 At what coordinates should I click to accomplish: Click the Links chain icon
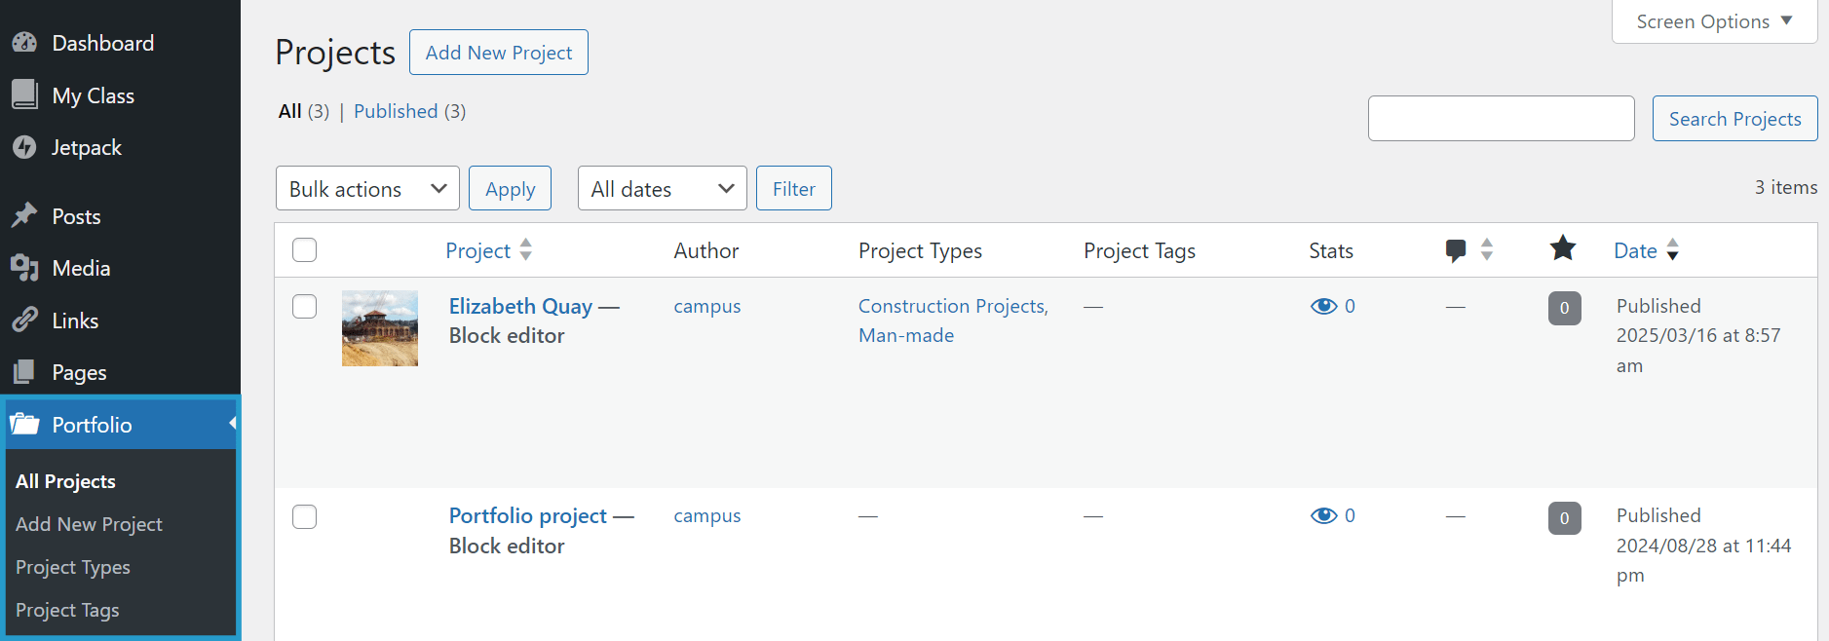coord(23,320)
